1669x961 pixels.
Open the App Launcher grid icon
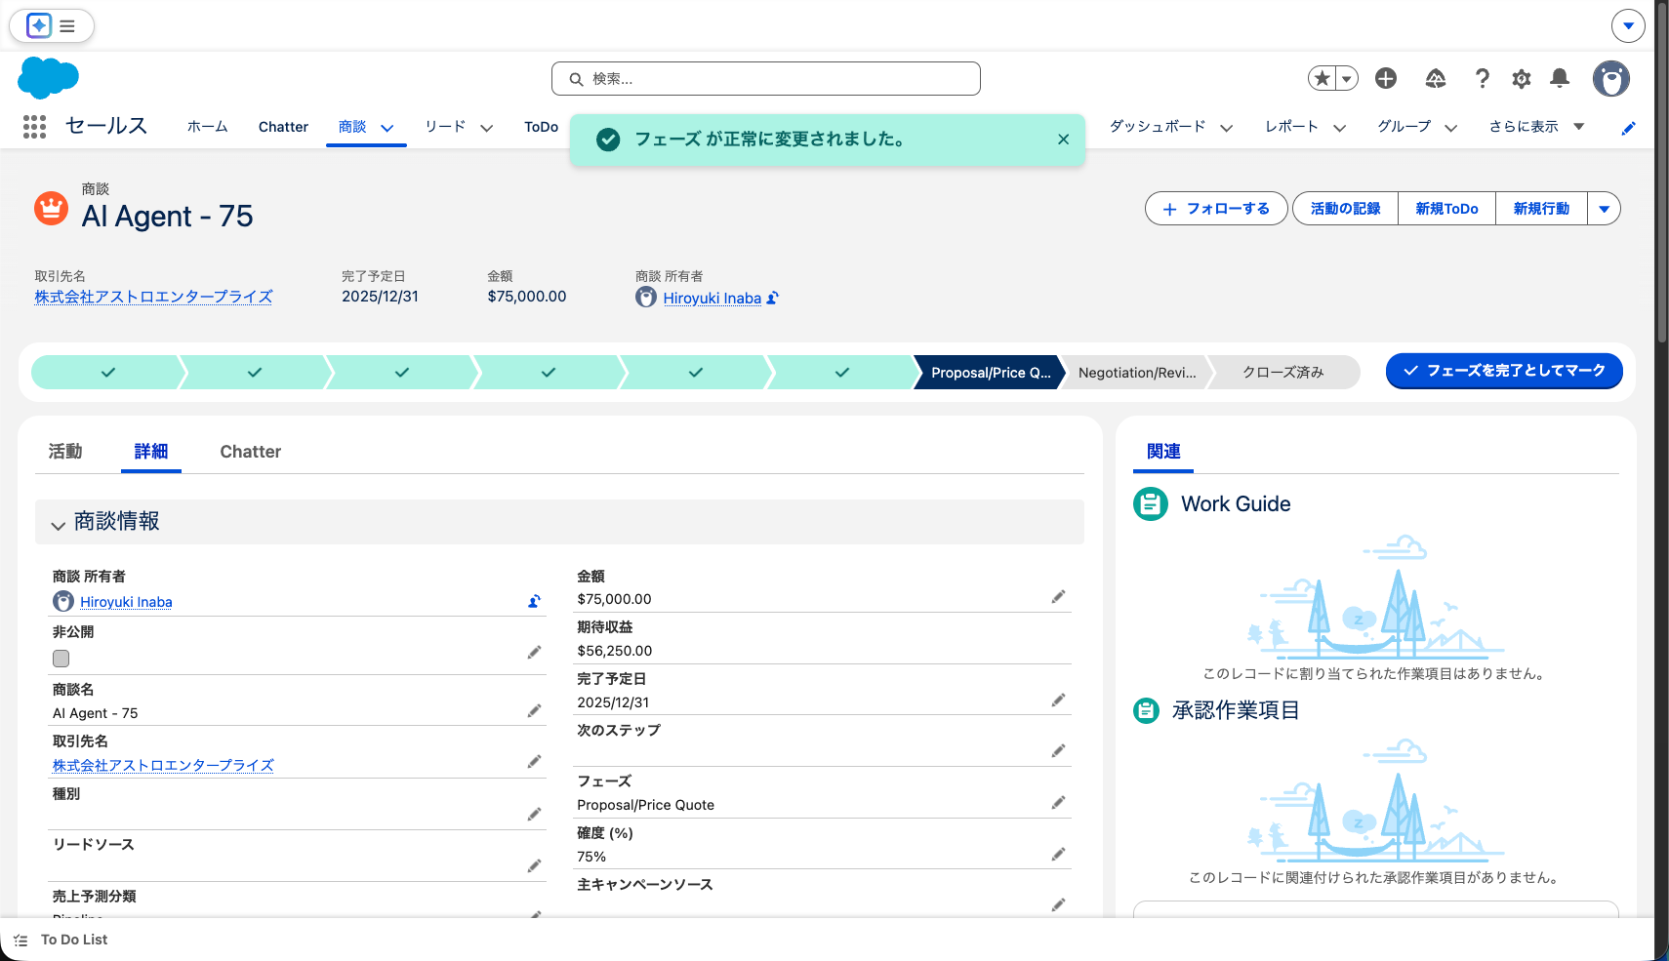(34, 127)
